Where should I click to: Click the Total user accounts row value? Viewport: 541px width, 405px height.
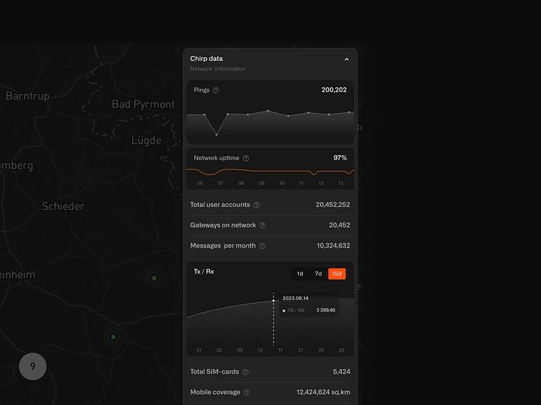pyautogui.click(x=332, y=205)
